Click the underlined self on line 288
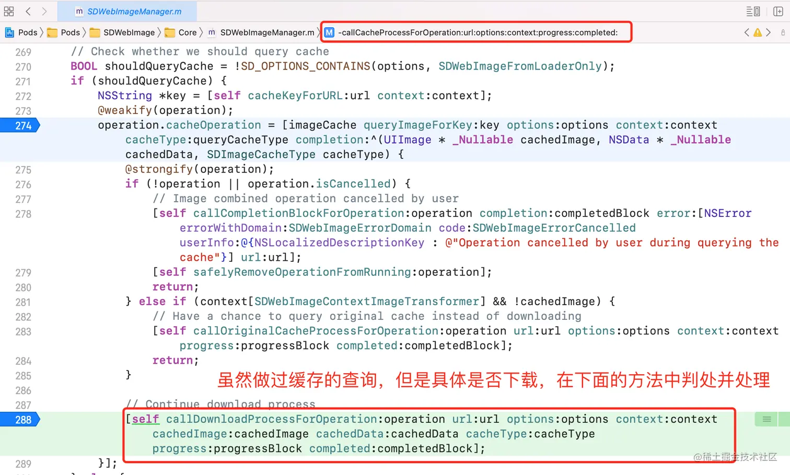790x475 pixels. [x=145, y=419]
